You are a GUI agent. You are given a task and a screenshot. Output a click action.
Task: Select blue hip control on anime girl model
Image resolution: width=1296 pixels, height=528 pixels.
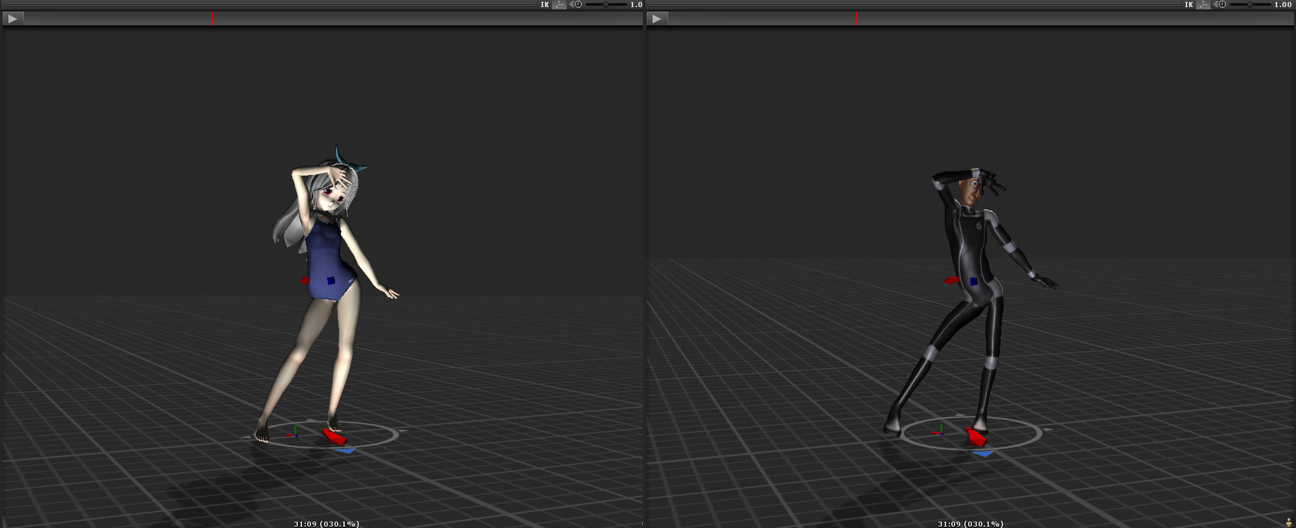pyautogui.click(x=331, y=281)
